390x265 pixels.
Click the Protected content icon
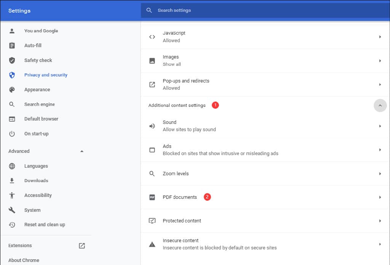152,221
